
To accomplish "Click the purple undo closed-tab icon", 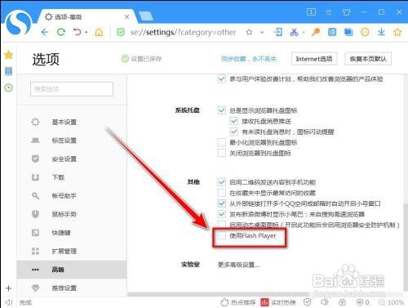I will point(78,32).
